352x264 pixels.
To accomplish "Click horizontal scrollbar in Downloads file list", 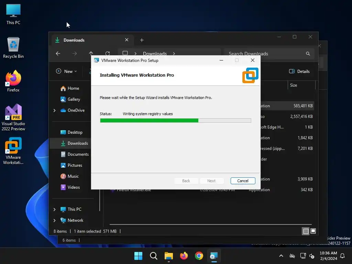I will pos(211,224).
